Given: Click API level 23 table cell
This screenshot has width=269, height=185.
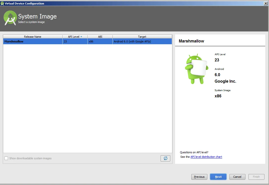Looking at the screenshot, I should pos(75,41).
